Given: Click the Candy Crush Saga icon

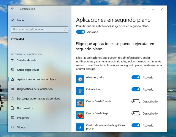Looking at the screenshot, I should (x=80, y=115).
